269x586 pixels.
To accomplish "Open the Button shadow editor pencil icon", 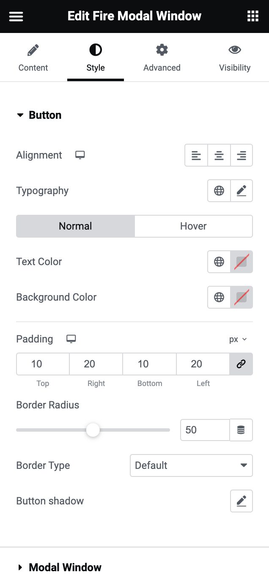I will [241, 501].
